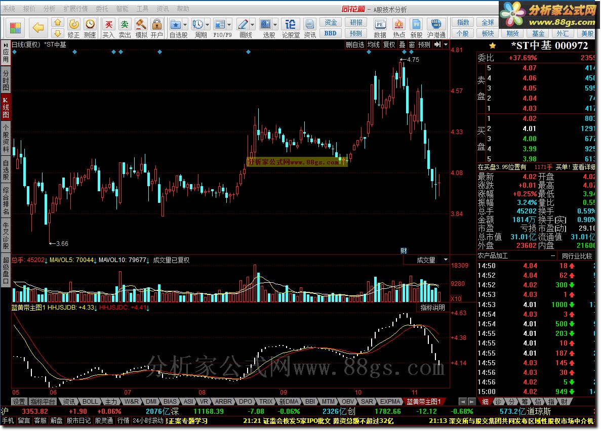Click the 开户 open-account lock icon
This screenshot has width=601, height=431.
click(156, 25)
